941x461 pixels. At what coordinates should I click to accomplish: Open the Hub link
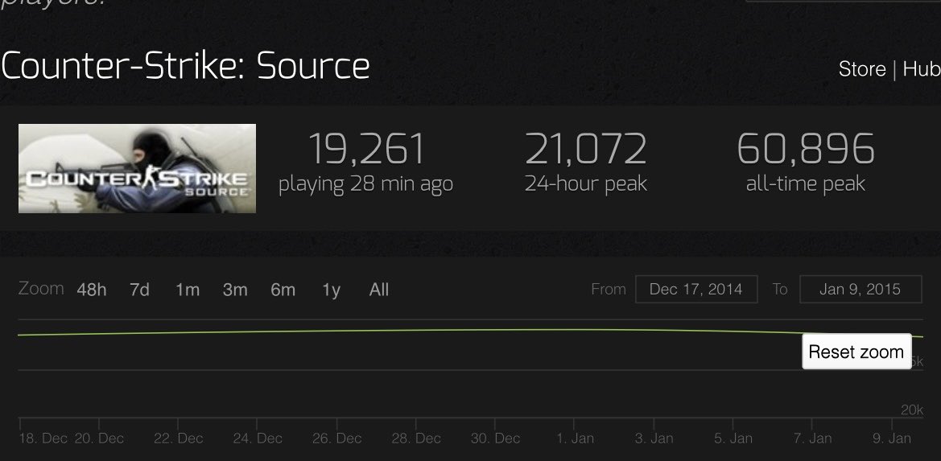922,69
